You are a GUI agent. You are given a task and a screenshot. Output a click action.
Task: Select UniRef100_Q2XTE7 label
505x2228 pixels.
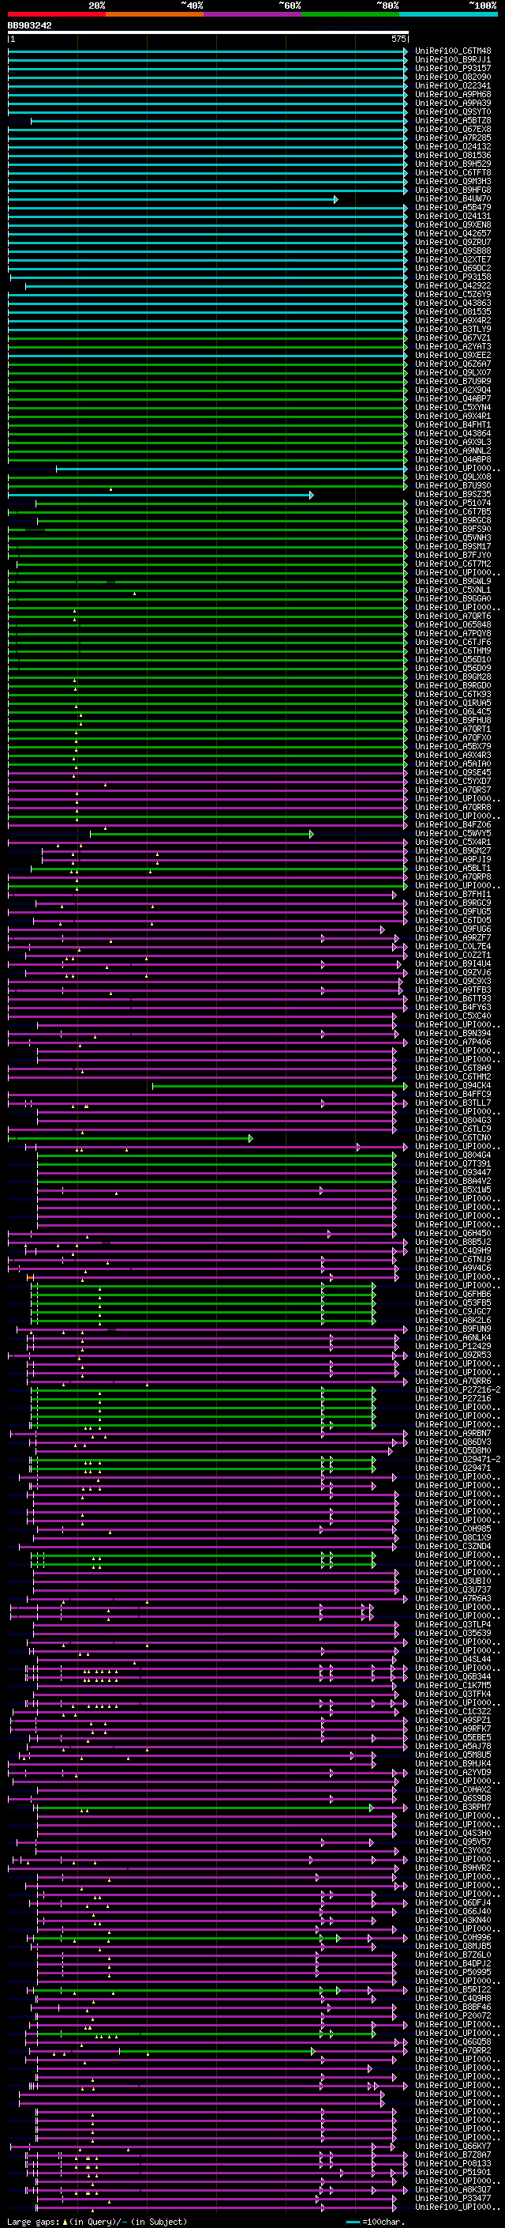click(453, 259)
